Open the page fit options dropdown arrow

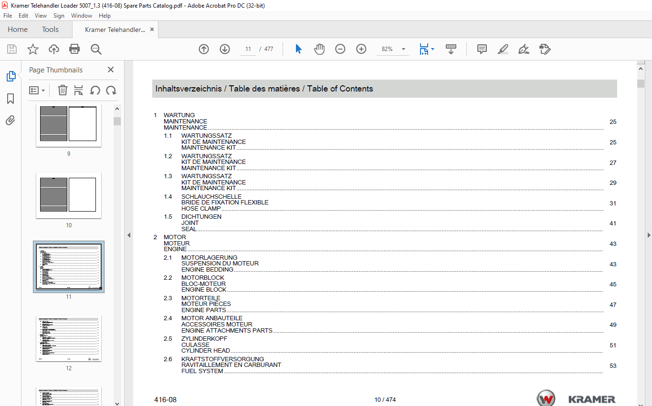click(433, 49)
